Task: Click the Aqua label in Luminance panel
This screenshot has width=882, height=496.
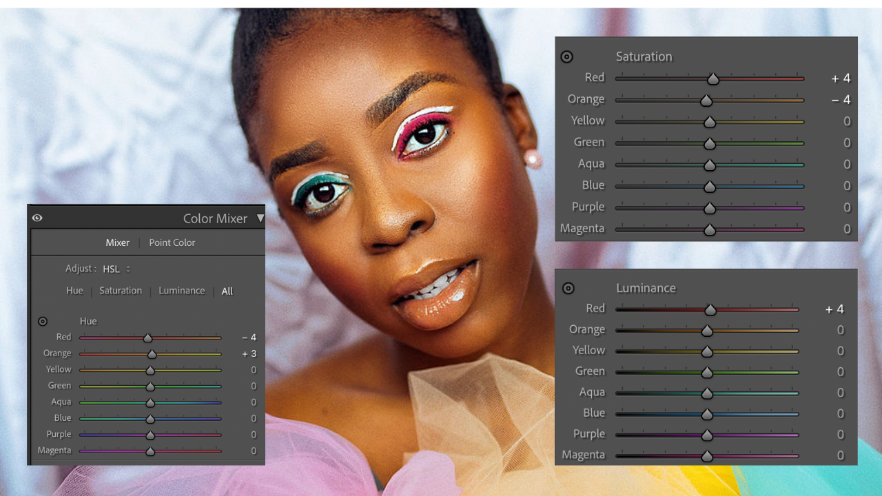Action: 592,392
